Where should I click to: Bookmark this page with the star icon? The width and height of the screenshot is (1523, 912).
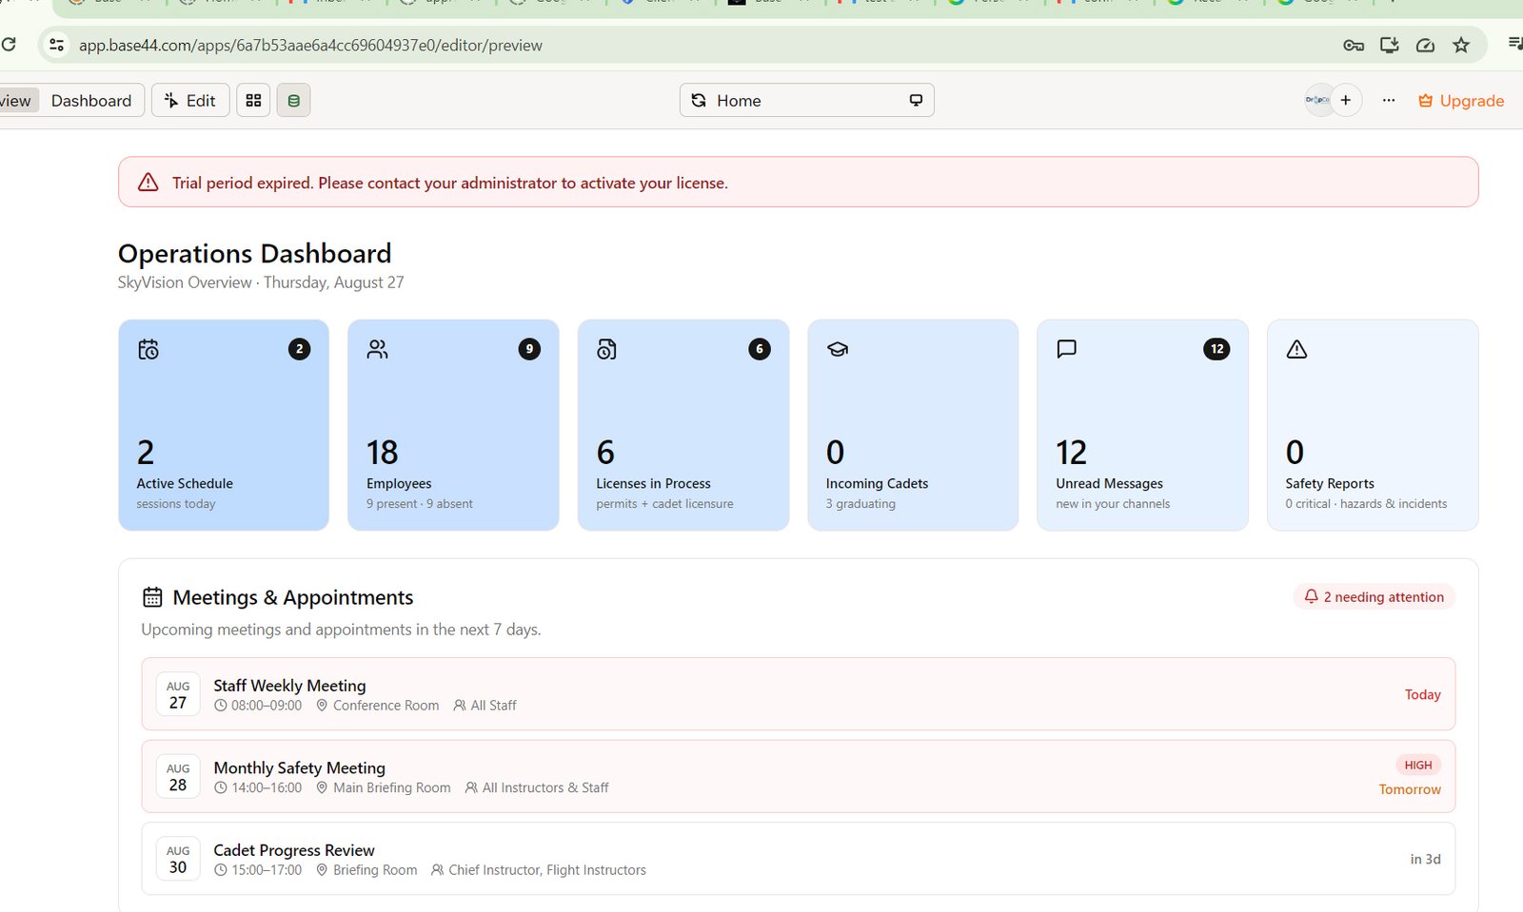1461,45
